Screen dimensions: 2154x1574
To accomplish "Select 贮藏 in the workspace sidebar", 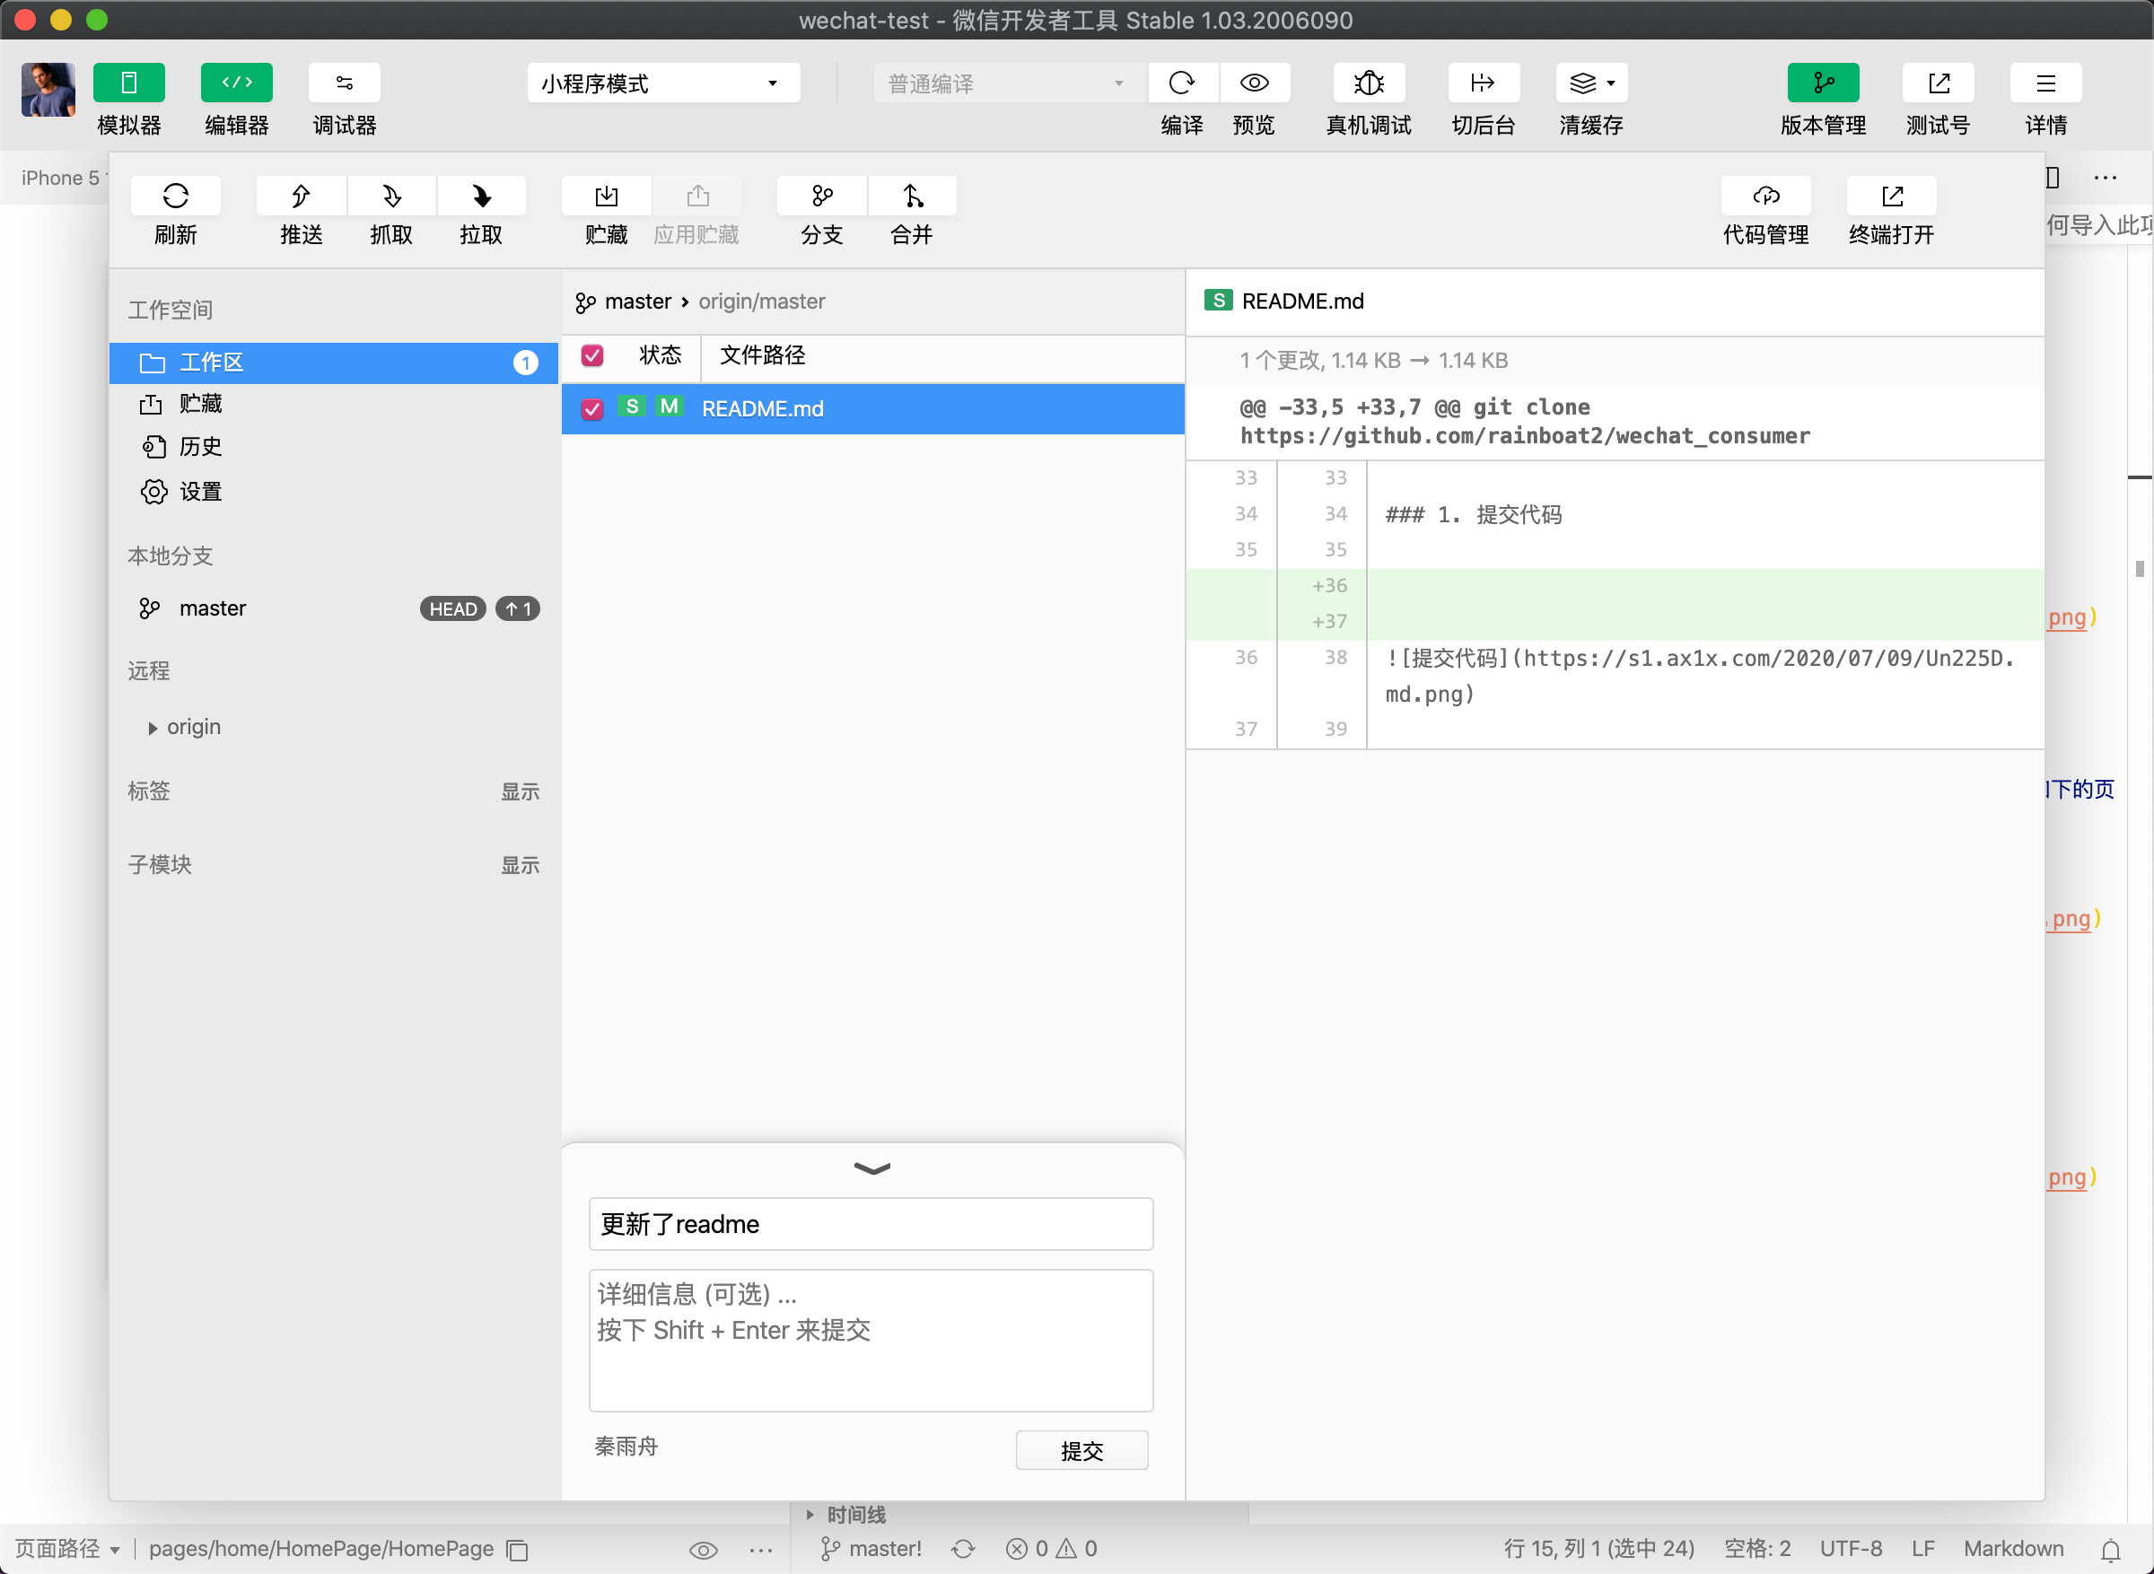I will (334, 404).
